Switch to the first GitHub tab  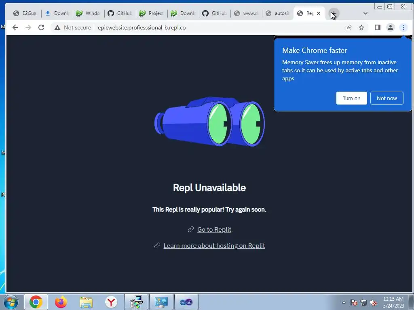point(120,13)
